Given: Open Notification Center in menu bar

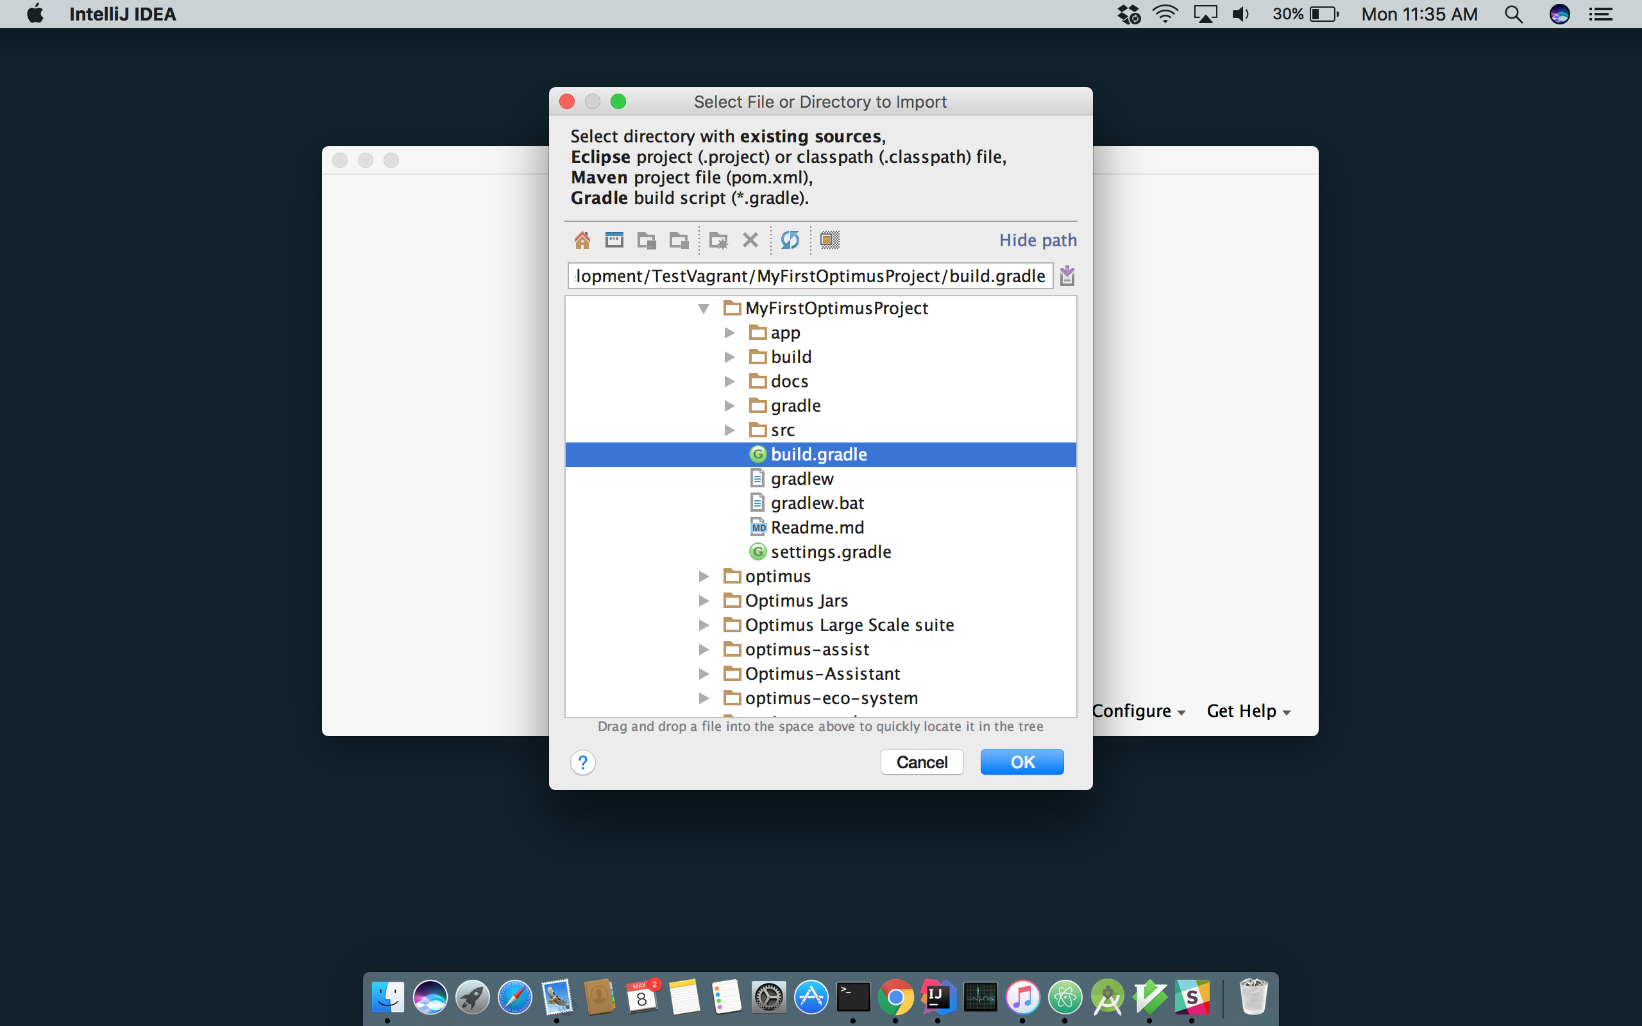Looking at the screenshot, I should tap(1600, 13).
